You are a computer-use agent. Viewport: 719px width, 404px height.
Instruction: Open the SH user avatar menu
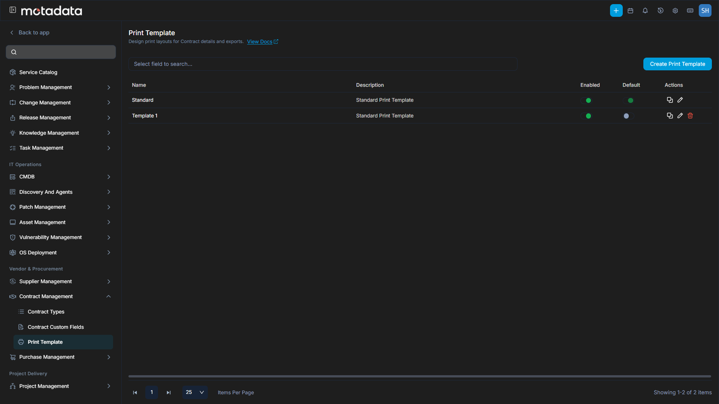coord(705,10)
